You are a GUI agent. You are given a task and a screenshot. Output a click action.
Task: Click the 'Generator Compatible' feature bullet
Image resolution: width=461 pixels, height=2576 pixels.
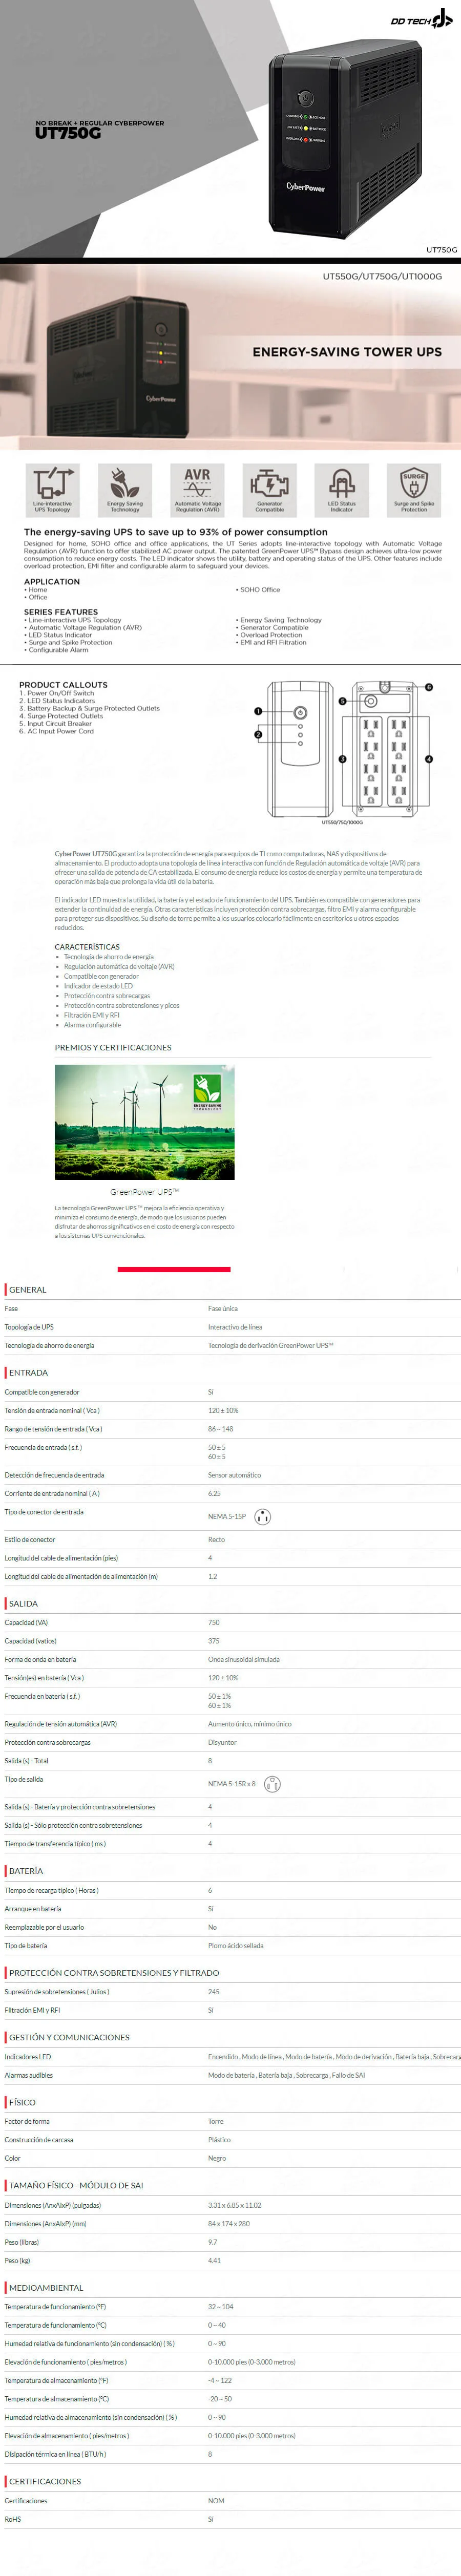274,627
